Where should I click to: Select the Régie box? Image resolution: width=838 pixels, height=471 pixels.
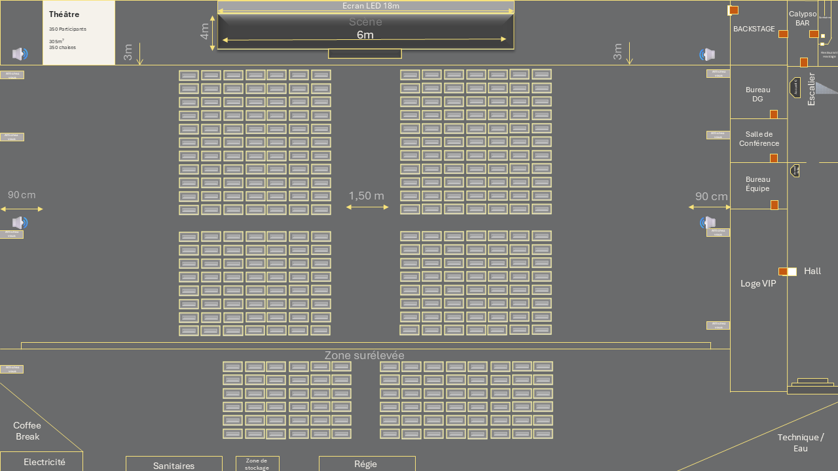367,464
